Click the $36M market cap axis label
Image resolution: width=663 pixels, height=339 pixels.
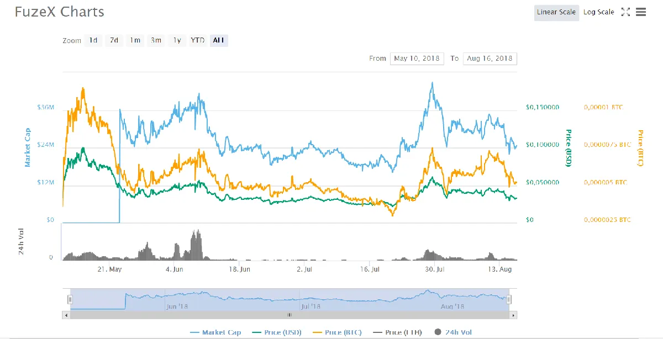(x=45, y=107)
